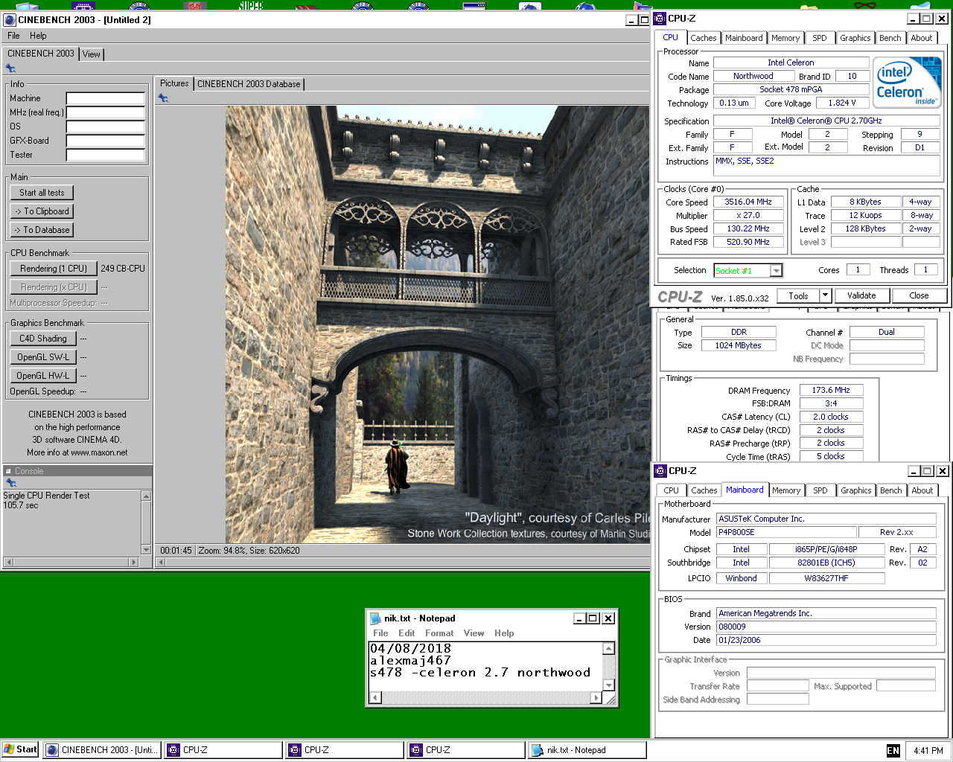Run the Rendering (1 CPU) benchmark

coord(54,269)
